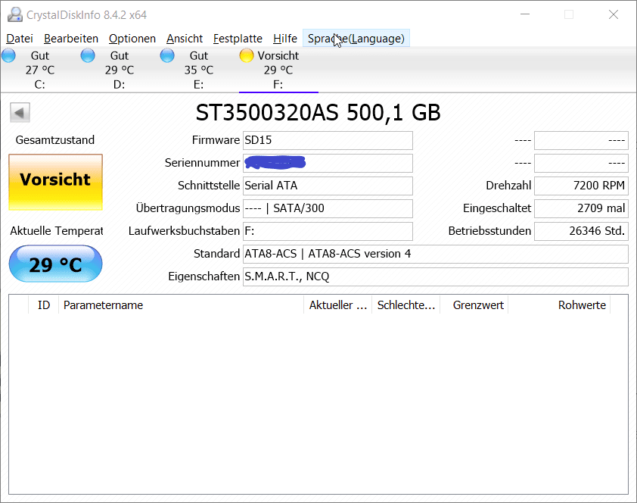Screen dimensions: 637x503
Task: Minimize the CrystalDiskInfo window
Action: (x=525, y=14)
